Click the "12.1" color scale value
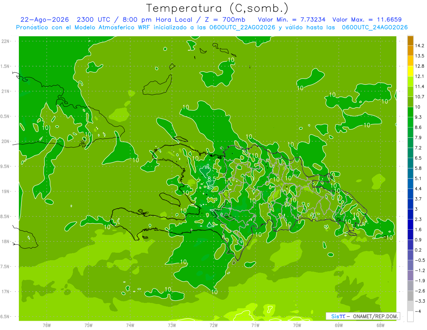Screen dimensions: 427x330 [x=420, y=76]
